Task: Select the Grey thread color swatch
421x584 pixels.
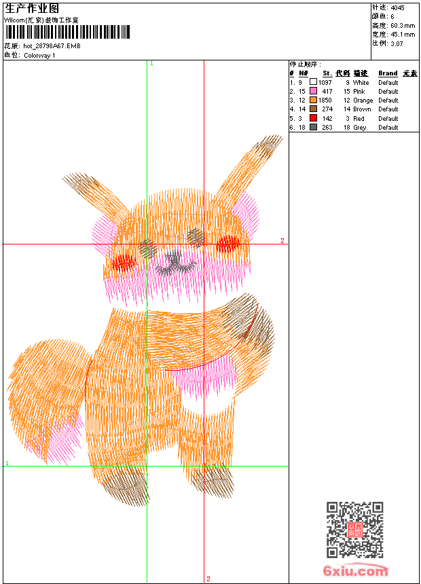Action: 313,127
